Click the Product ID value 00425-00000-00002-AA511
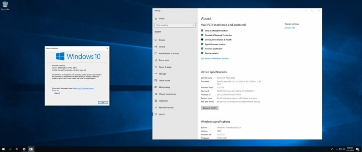This screenshot has height=152, width=362. (x=229, y=94)
